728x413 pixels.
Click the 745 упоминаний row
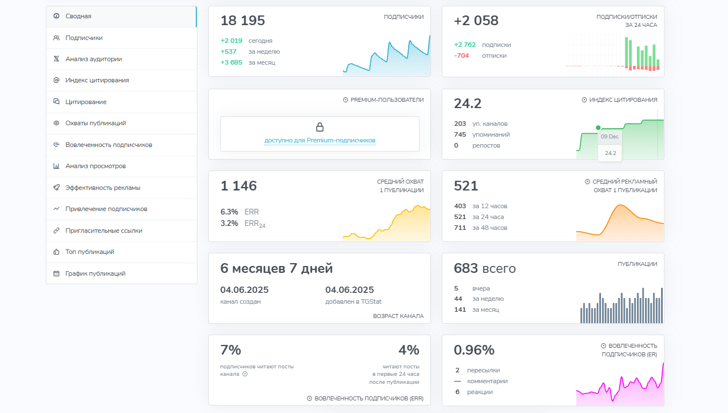point(482,134)
